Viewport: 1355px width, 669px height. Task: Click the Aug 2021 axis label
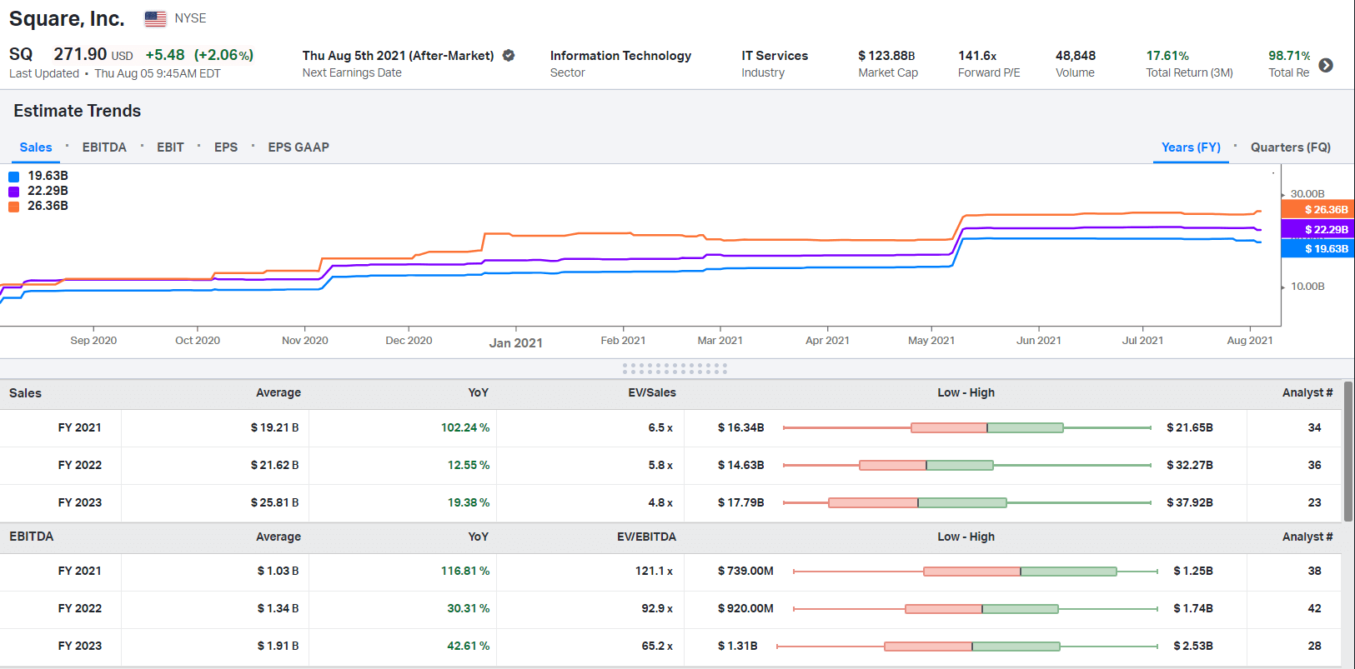click(x=1250, y=340)
